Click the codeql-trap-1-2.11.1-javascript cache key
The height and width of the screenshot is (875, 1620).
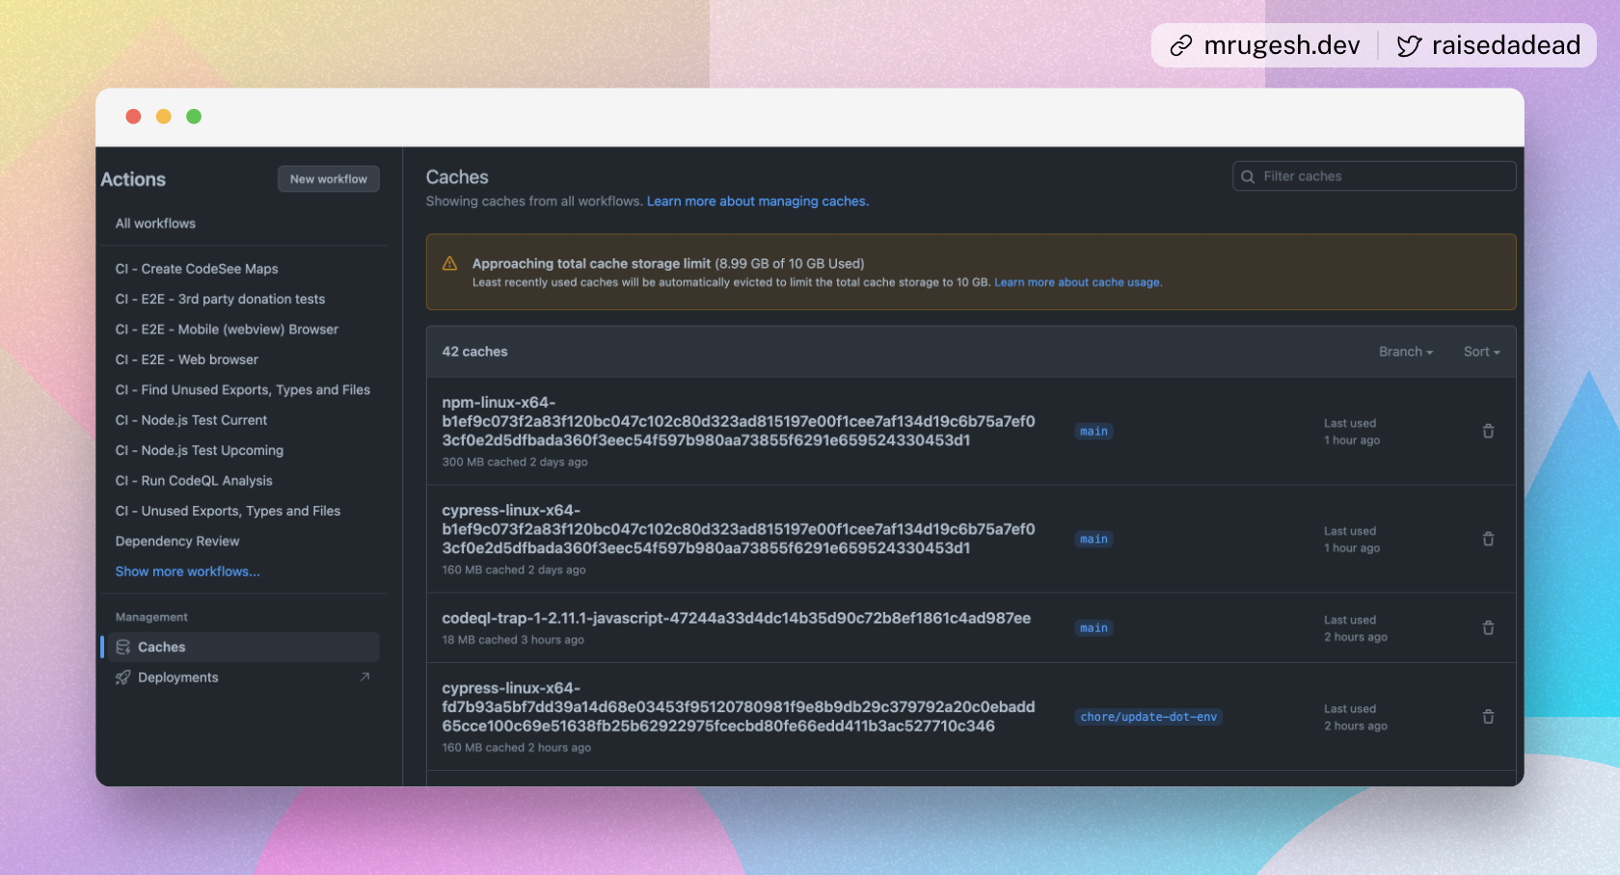pyautogui.click(x=737, y=618)
